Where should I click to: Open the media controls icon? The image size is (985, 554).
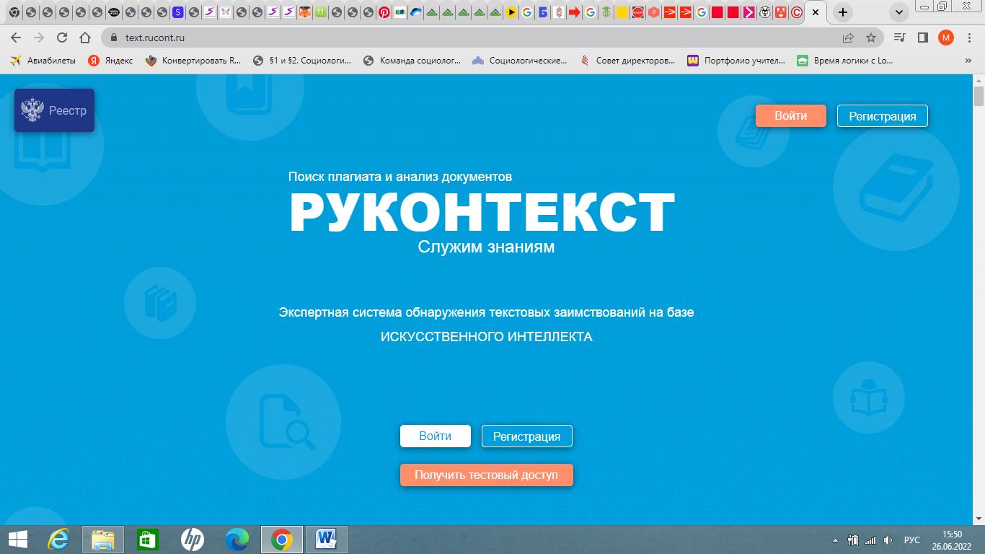[899, 38]
